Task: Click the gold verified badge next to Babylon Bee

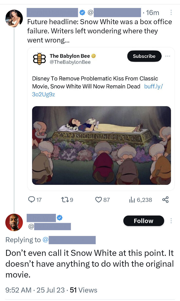Action: point(93,56)
